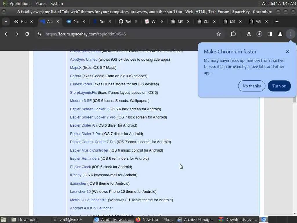297x223 pixels.
Task: Open Metro UI Launcher 8.1 link
Action: click(88, 200)
